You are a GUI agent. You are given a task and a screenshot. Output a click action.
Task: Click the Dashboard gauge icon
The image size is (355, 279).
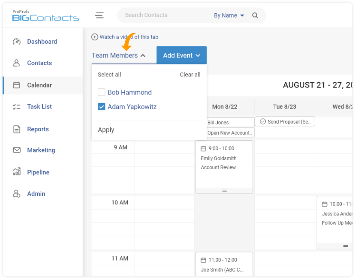(x=17, y=42)
